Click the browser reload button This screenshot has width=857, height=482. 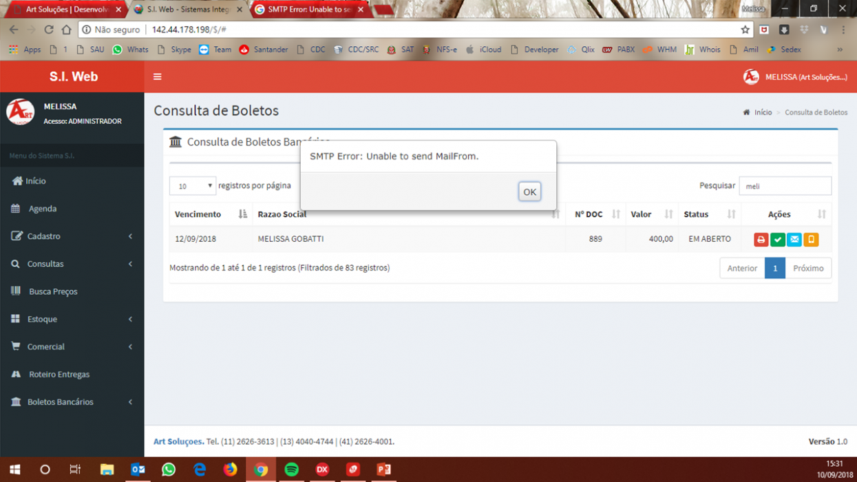(48, 30)
